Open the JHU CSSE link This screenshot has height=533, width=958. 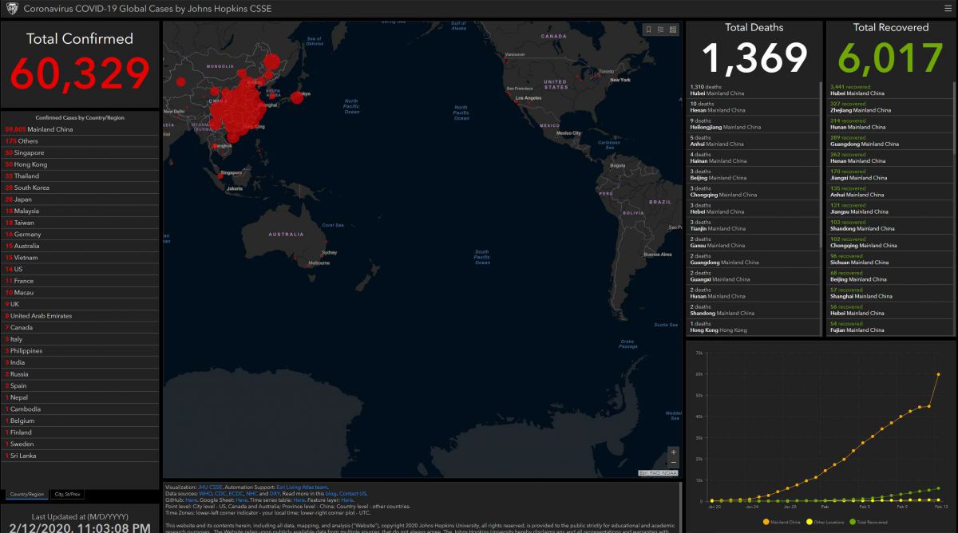click(x=208, y=487)
